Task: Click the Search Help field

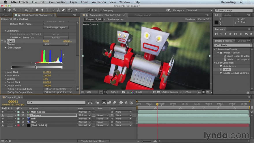Action: coord(234,10)
